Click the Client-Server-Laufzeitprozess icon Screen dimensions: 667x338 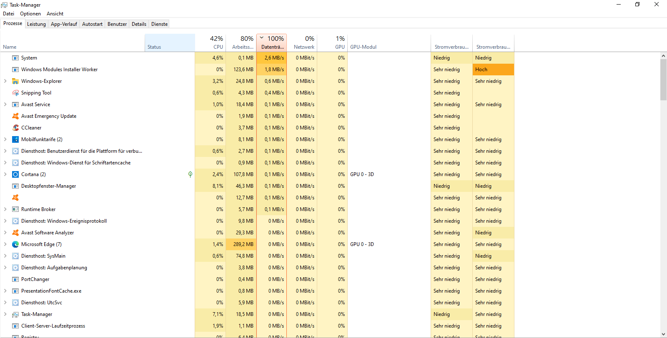(x=15, y=326)
